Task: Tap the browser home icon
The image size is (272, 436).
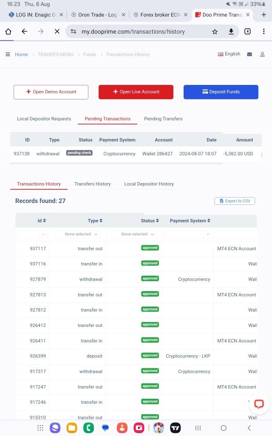Action: pos(8,31)
